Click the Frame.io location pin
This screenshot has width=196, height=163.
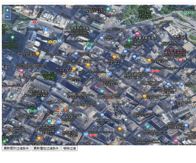[63, 54]
